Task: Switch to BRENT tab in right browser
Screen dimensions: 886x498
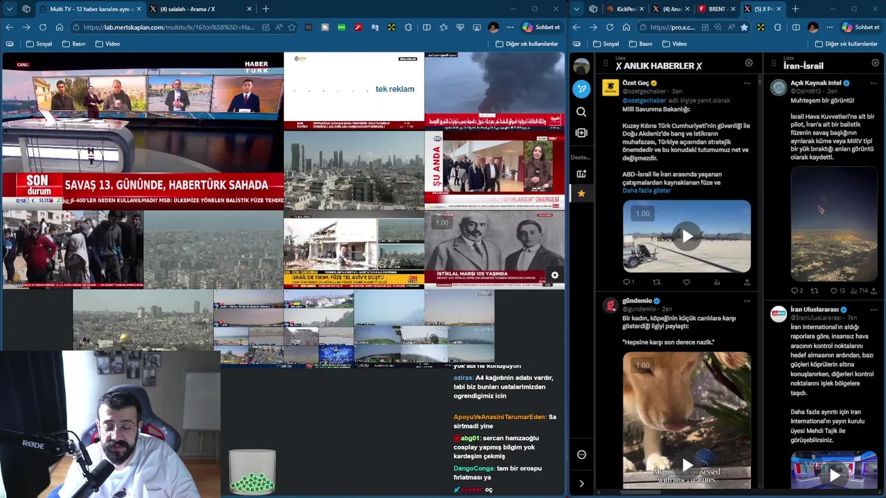Action: 716,9
